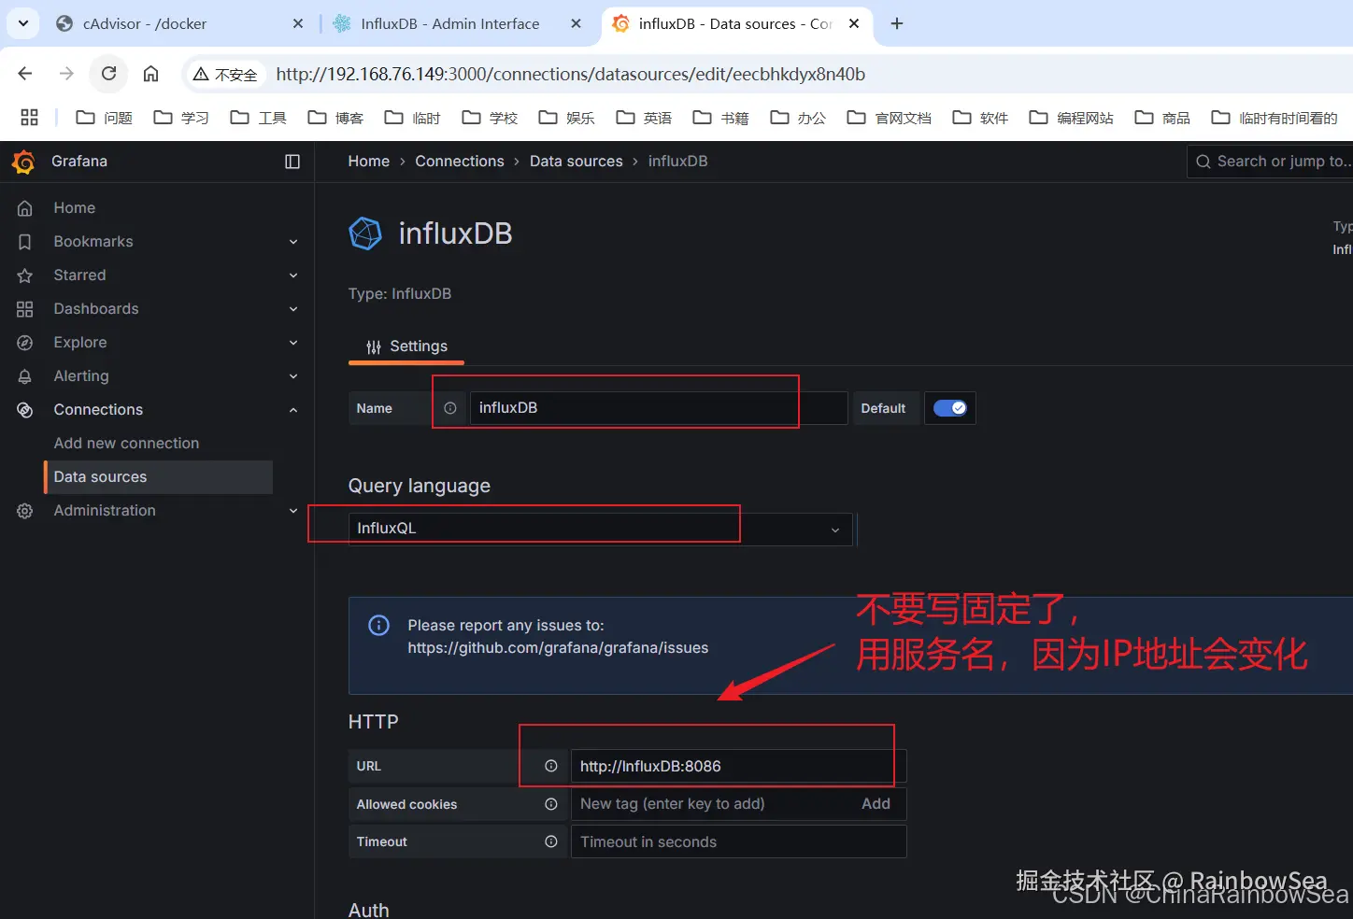Dock or undock the sidebar menu icon
This screenshot has height=919, width=1353.
click(292, 162)
